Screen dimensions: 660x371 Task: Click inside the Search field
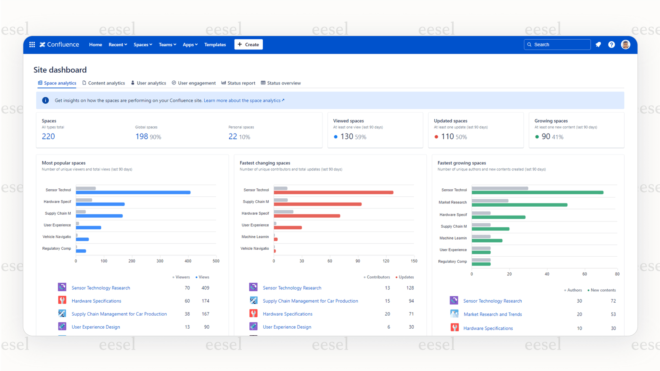pyautogui.click(x=557, y=44)
